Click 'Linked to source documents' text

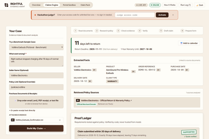click(x=189, y=60)
